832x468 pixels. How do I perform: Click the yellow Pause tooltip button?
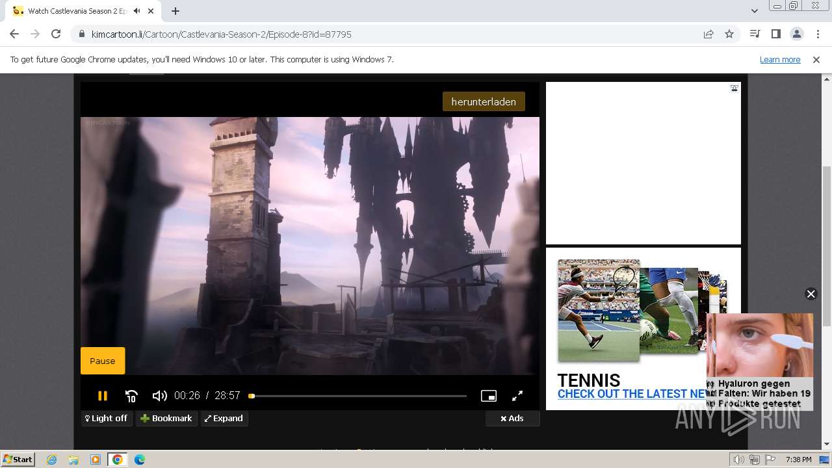pos(103,361)
